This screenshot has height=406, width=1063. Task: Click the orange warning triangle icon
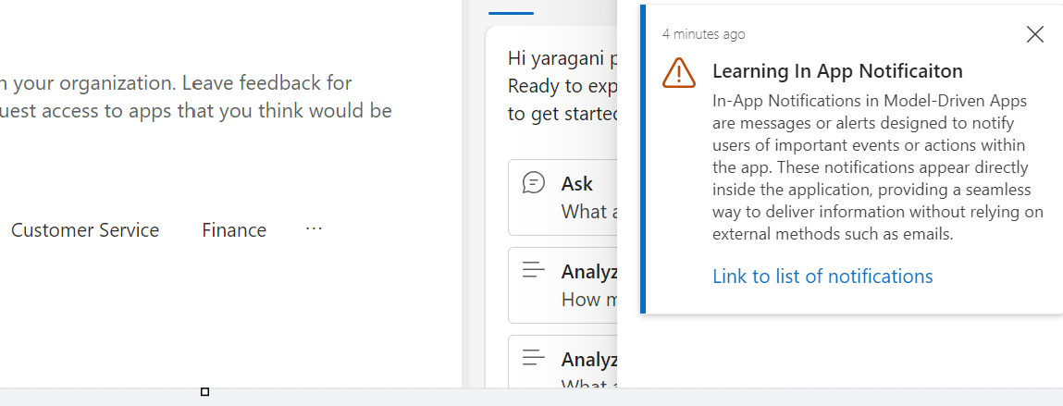click(678, 72)
